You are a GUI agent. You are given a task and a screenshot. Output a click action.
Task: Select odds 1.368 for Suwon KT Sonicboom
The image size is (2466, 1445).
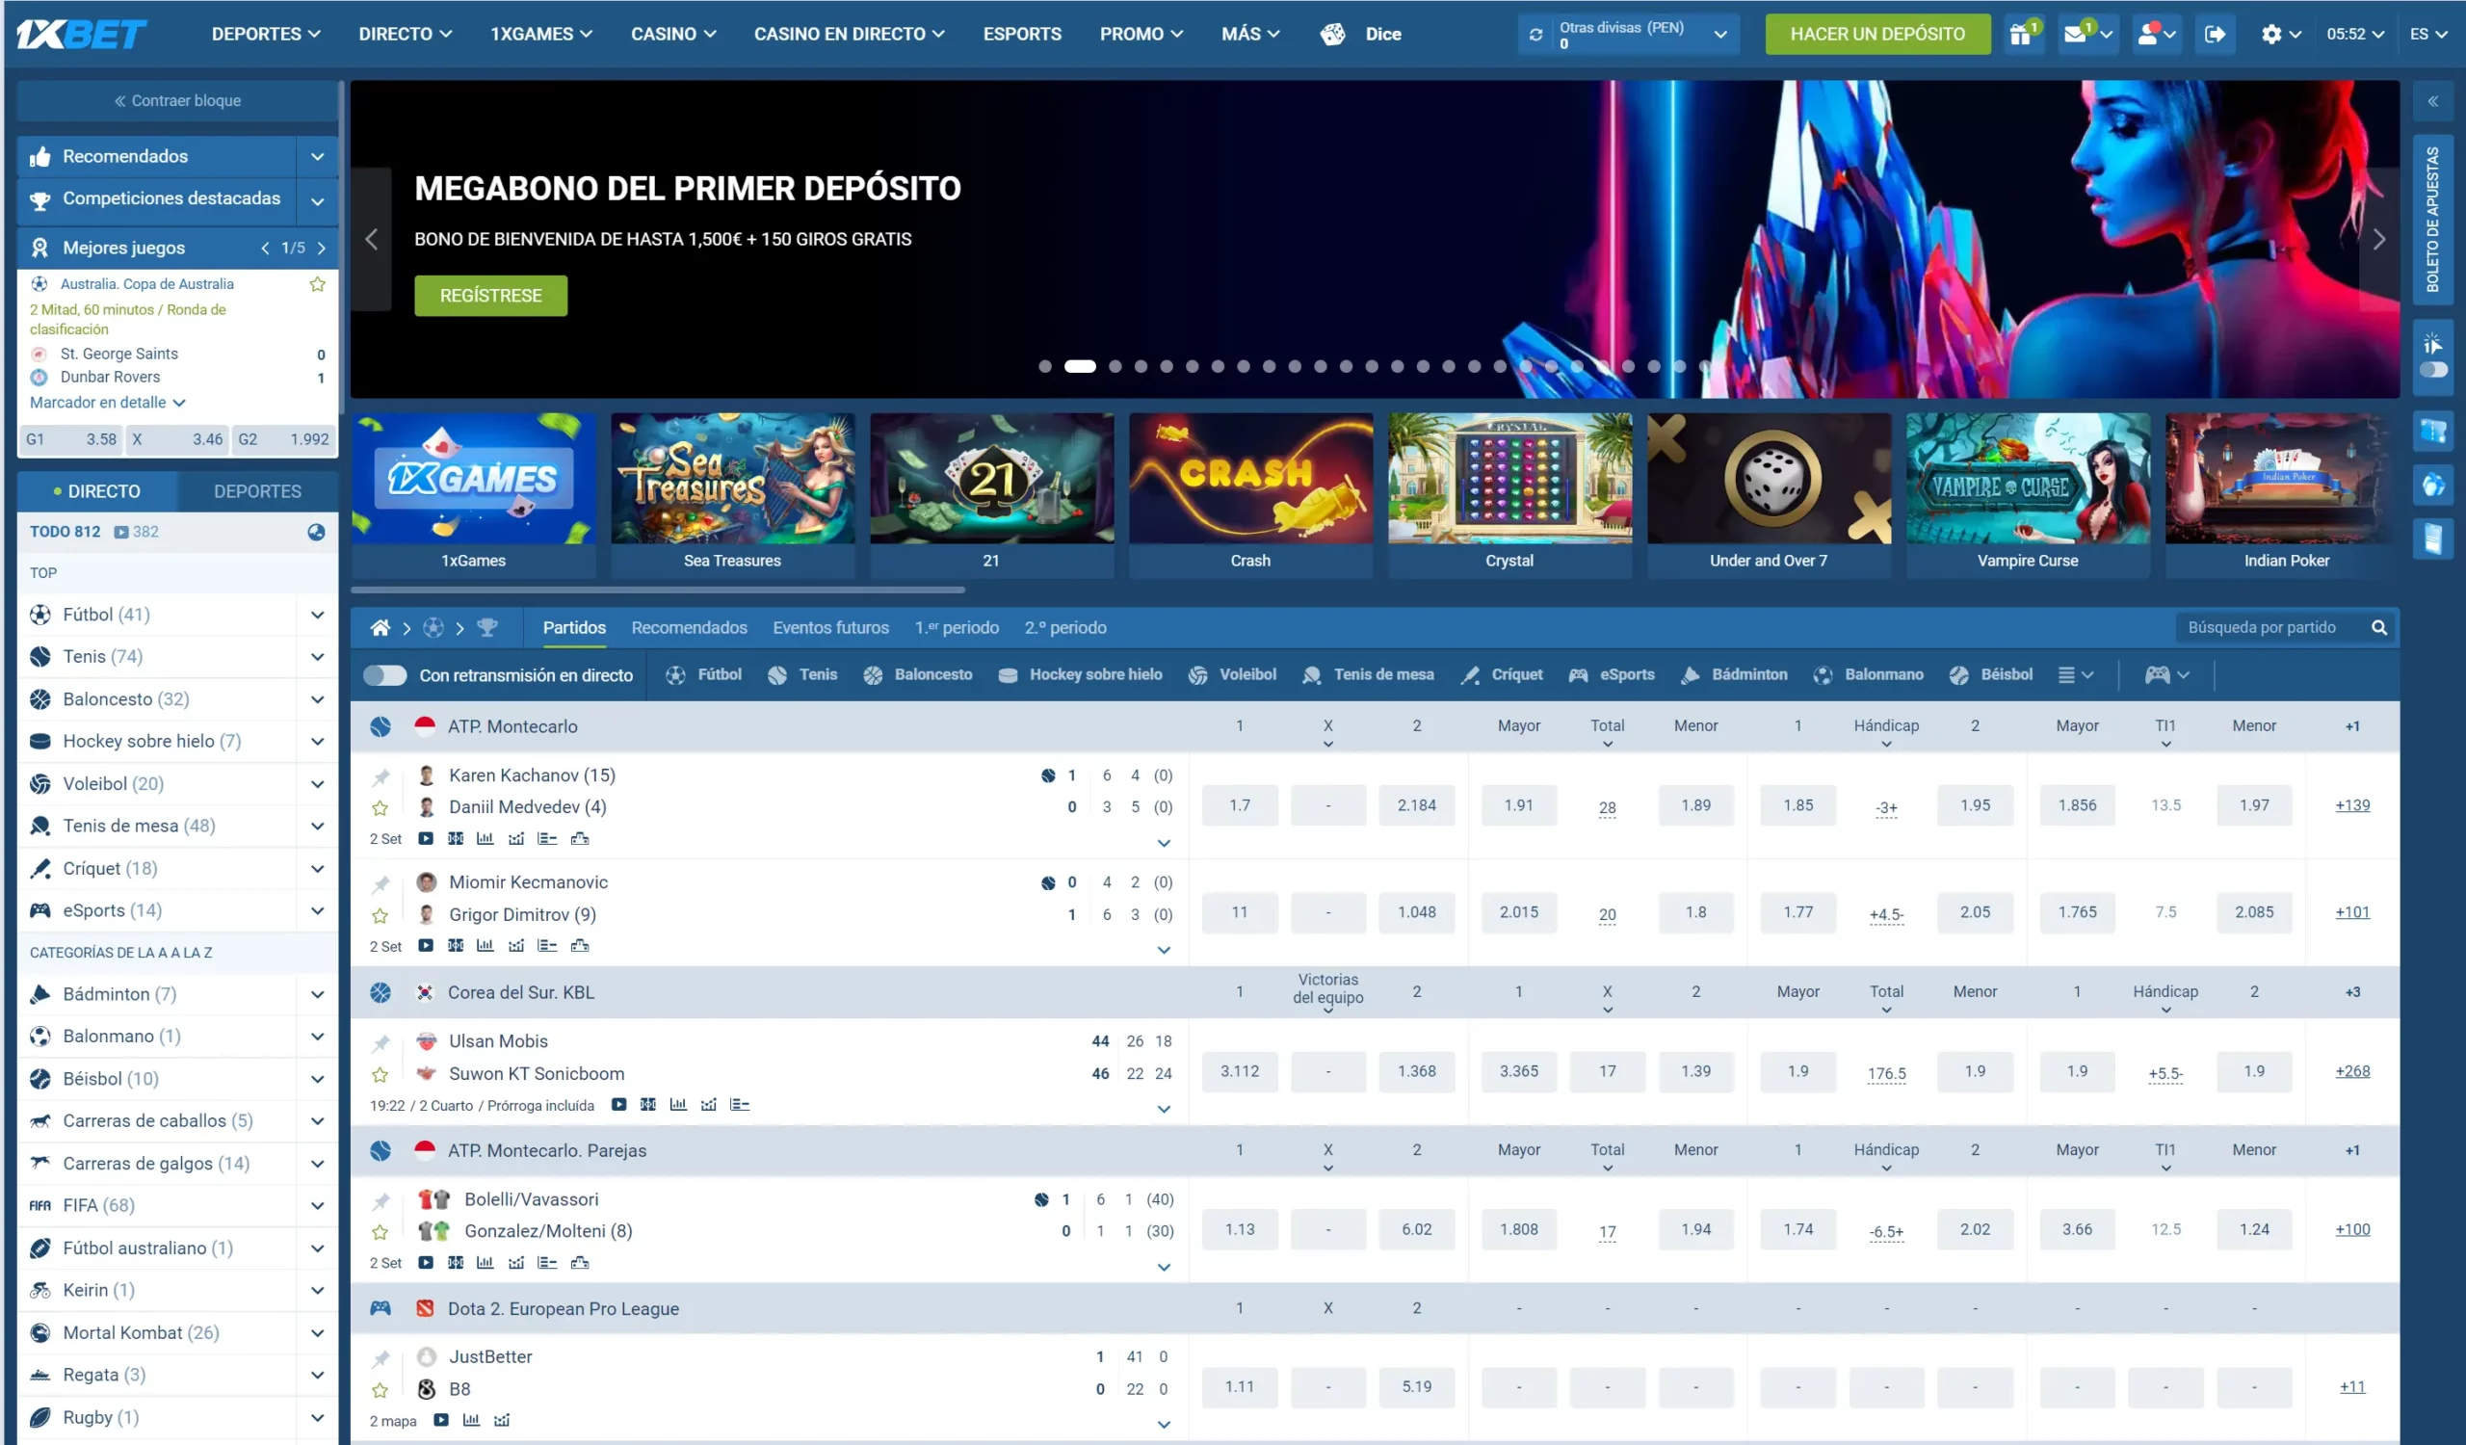[x=1416, y=1071]
